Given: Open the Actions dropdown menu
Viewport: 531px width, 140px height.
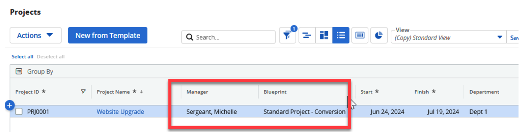Looking at the screenshot, I should [x=35, y=35].
